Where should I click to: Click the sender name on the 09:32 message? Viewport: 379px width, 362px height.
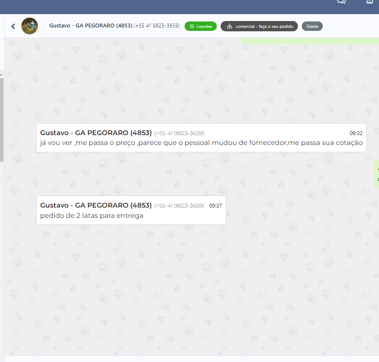click(x=96, y=133)
